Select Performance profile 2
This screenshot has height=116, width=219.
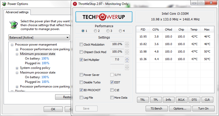pyautogui.click(x=95, y=31)
